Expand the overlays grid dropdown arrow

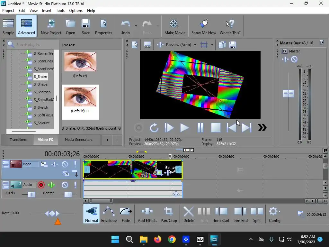tap(212, 45)
